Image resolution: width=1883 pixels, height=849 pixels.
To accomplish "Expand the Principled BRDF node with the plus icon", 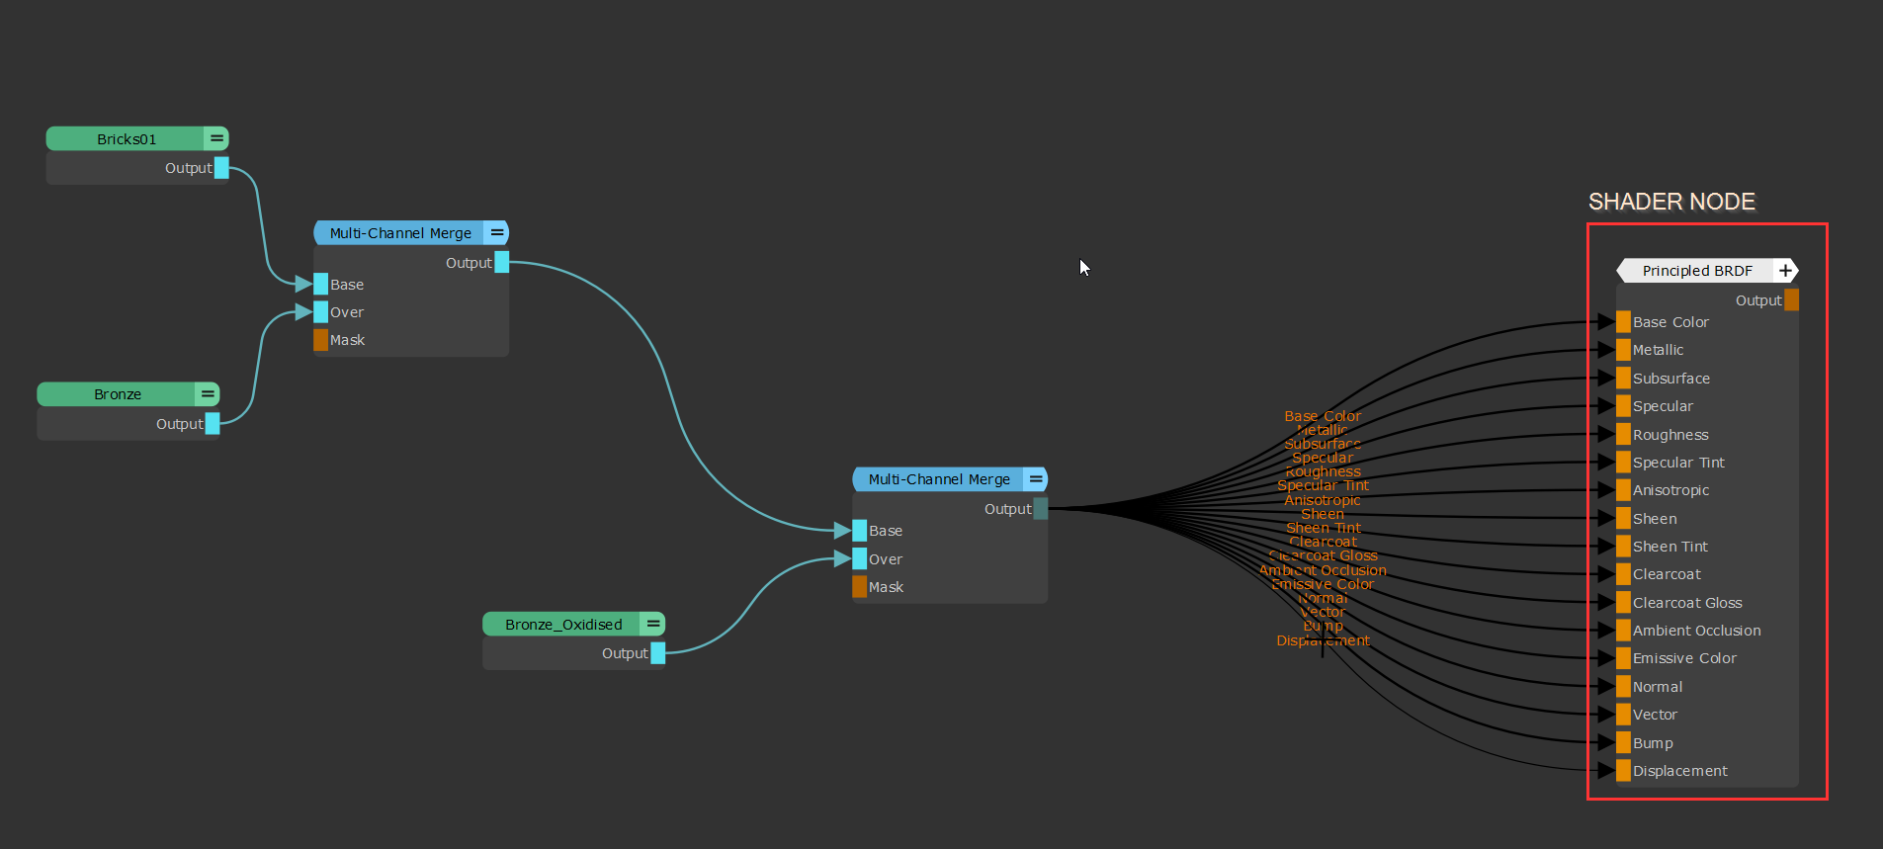I will (x=1785, y=271).
